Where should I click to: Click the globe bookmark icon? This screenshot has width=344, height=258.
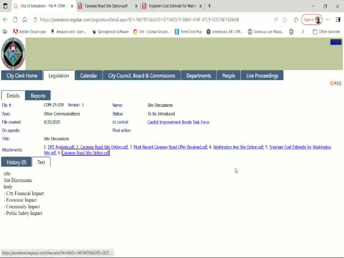(x=291, y=32)
